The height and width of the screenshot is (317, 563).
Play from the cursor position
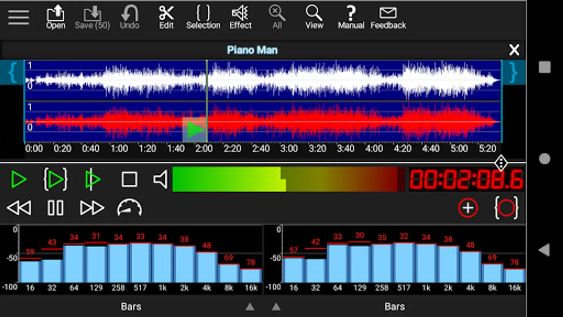[93, 180]
